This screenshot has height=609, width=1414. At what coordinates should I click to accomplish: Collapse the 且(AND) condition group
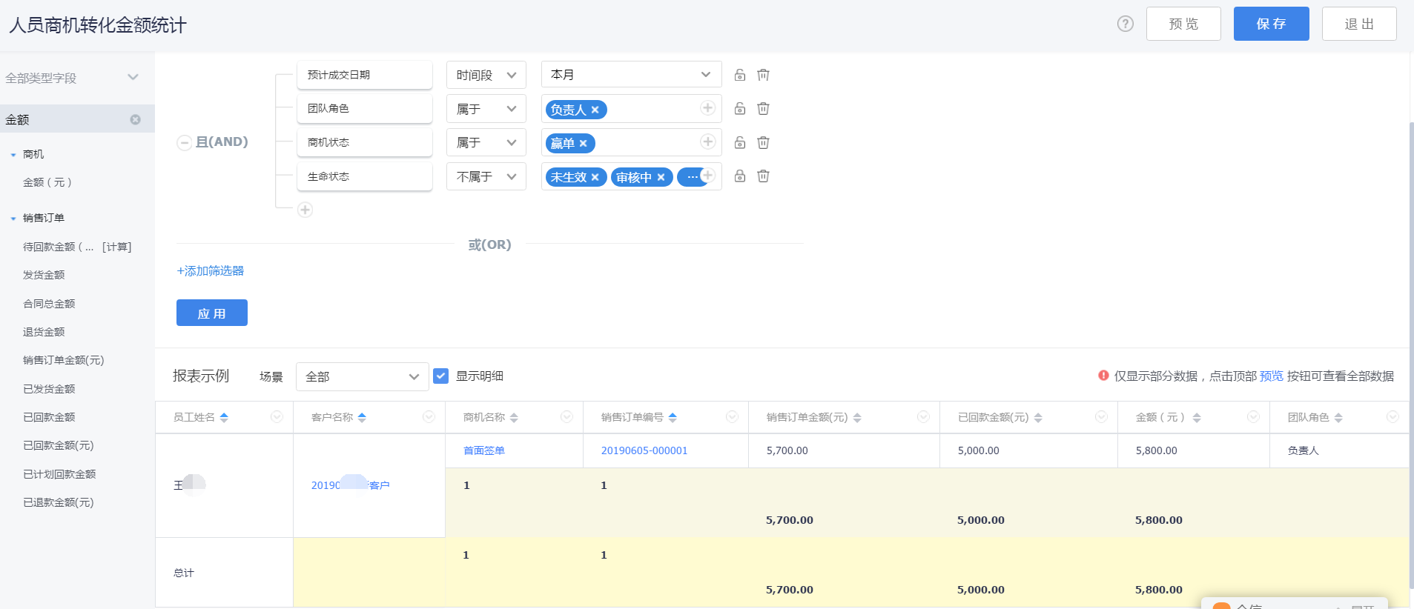point(184,142)
